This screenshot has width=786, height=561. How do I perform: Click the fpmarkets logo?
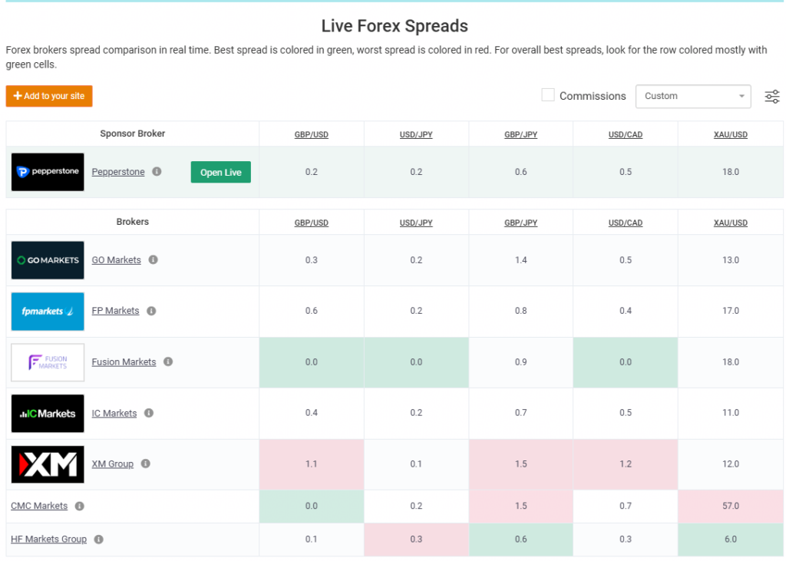(x=48, y=312)
